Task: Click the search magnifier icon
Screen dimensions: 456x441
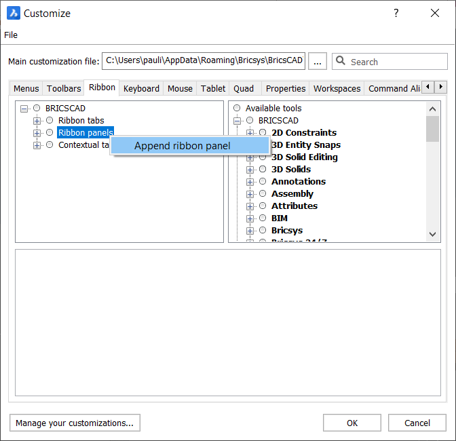Action: point(340,61)
